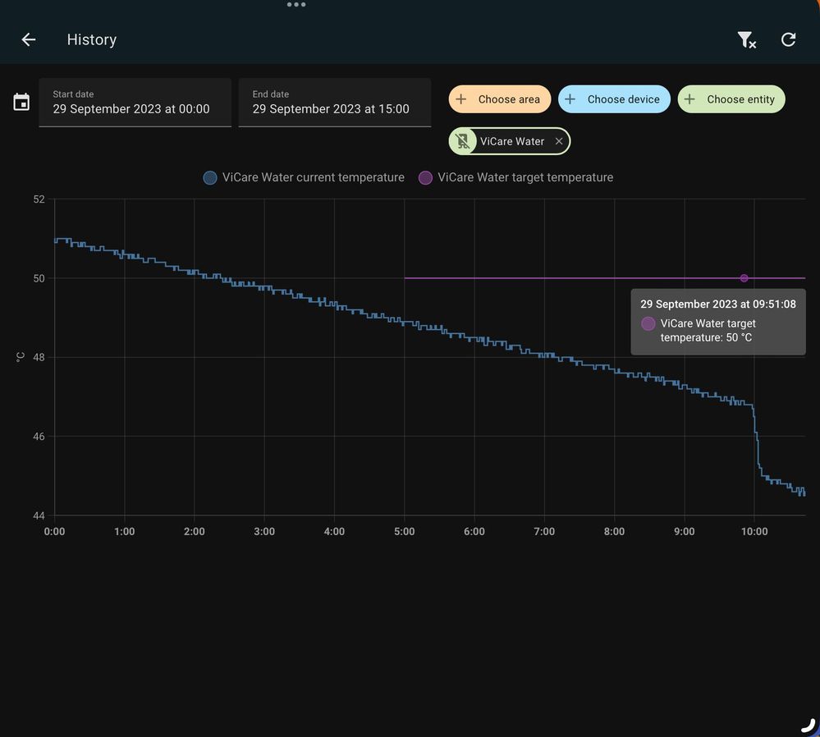Click the three-dot handle at top

point(296,5)
